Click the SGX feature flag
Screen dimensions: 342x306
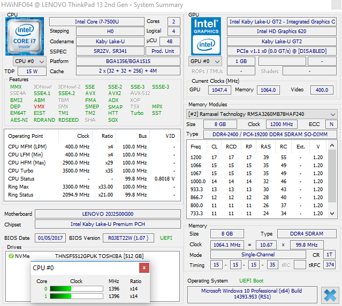(x=113, y=120)
